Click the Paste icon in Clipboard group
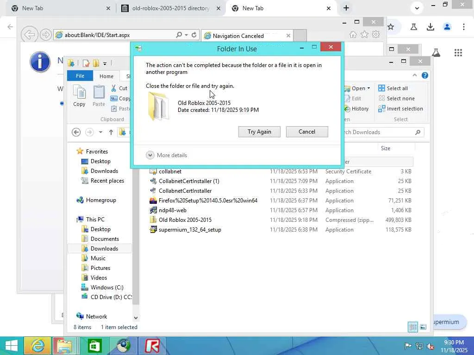 click(99, 96)
